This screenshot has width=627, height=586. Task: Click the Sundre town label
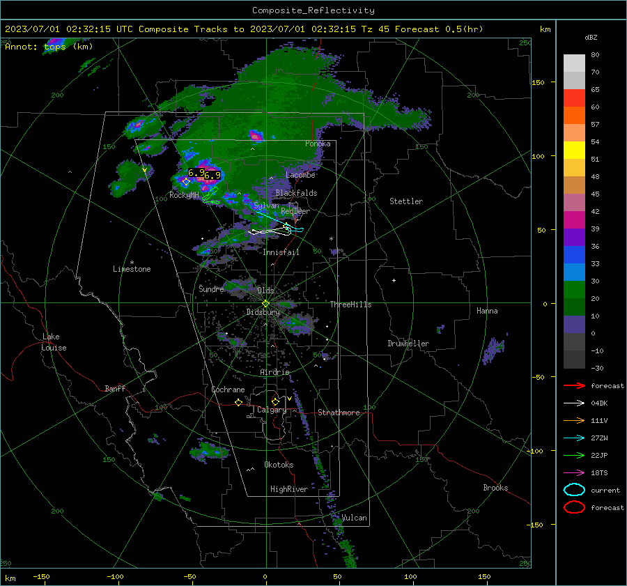[211, 288]
